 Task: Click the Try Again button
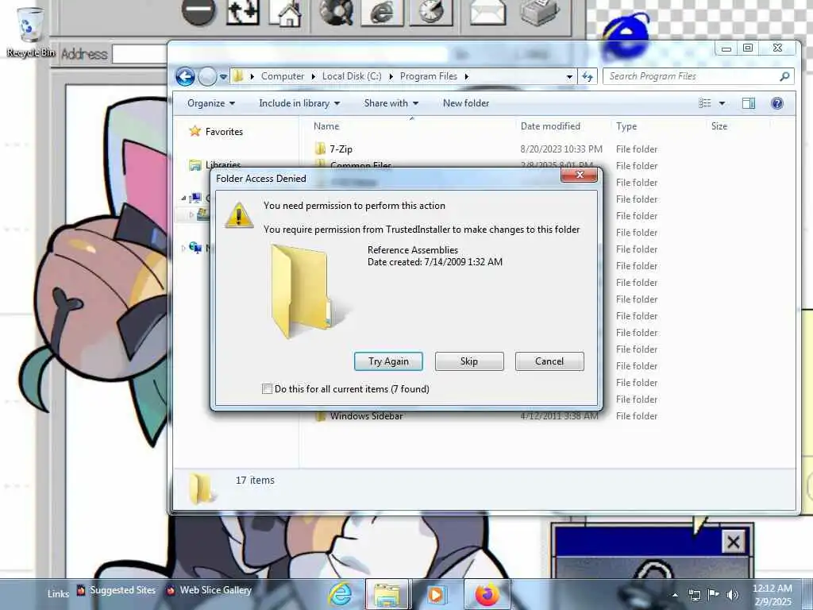point(388,361)
